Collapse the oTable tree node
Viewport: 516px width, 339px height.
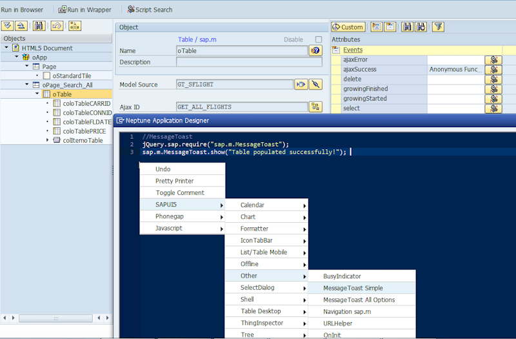tap(37, 94)
